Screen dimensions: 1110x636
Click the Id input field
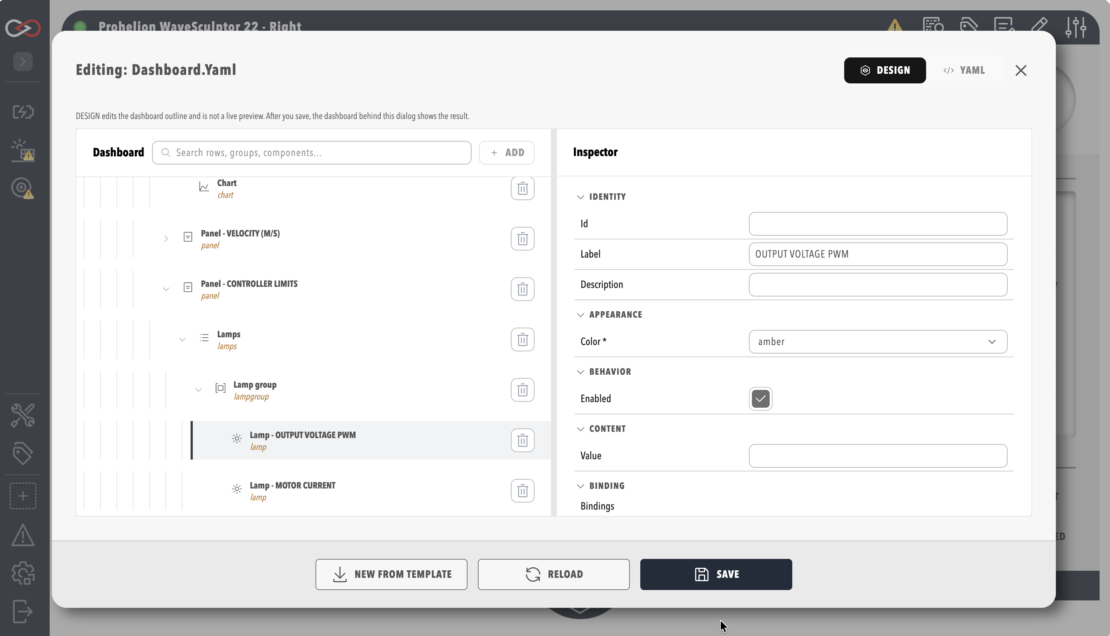[x=878, y=223]
